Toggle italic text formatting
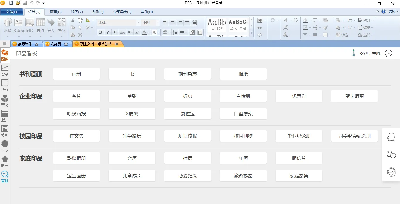 tap(108, 32)
